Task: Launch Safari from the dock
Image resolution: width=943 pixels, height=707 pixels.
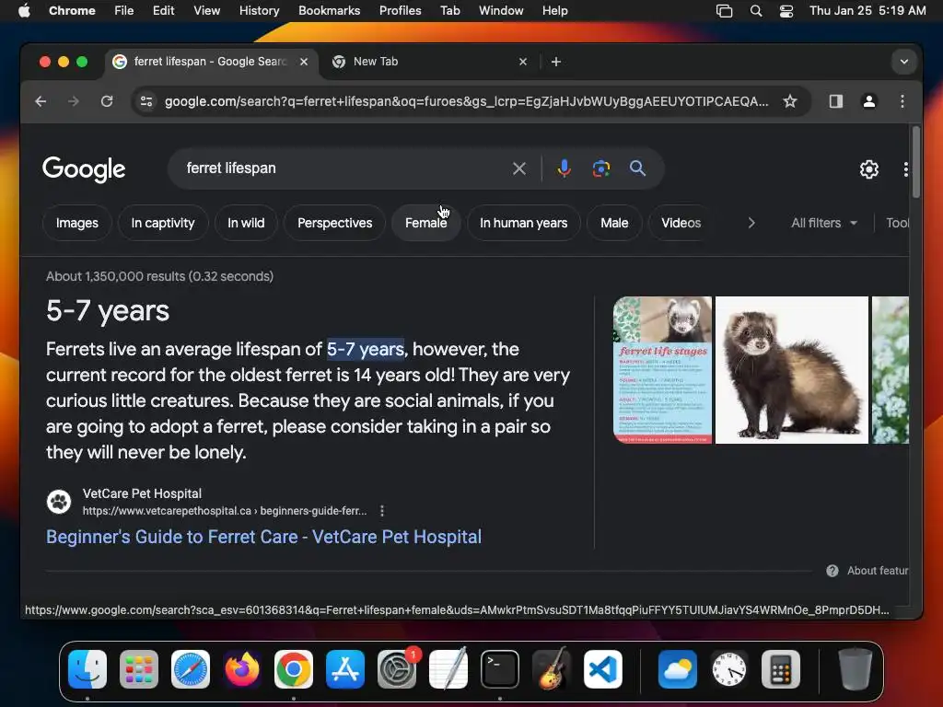Action: coord(191,669)
